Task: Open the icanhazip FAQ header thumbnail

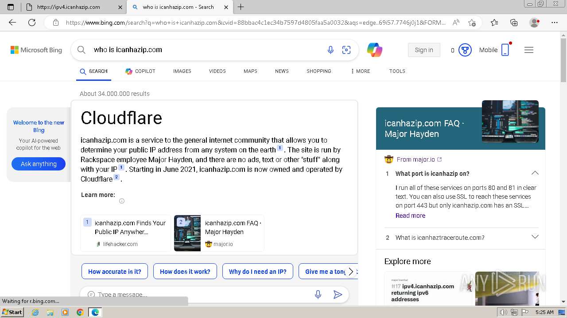Action: pyautogui.click(x=510, y=121)
